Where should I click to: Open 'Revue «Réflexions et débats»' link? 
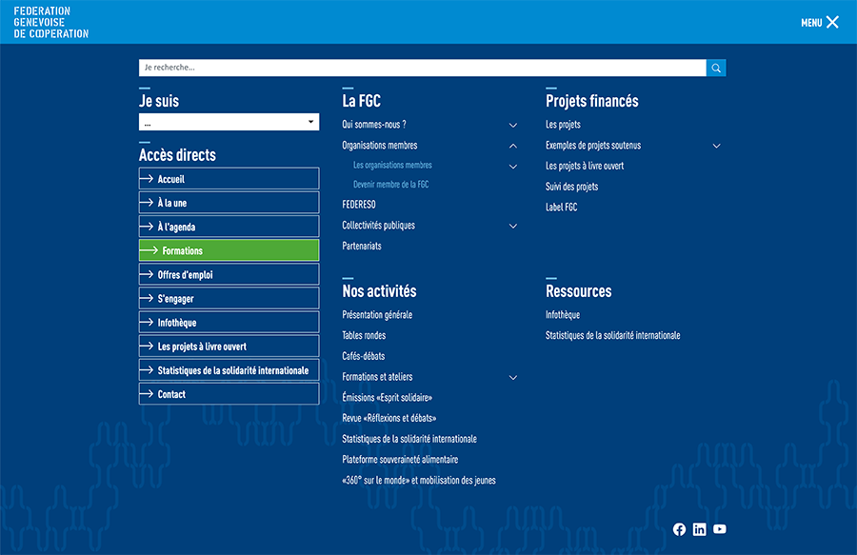click(x=389, y=419)
